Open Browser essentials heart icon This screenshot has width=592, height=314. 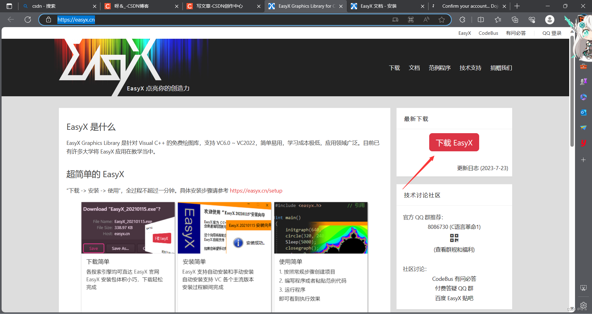(x=532, y=20)
